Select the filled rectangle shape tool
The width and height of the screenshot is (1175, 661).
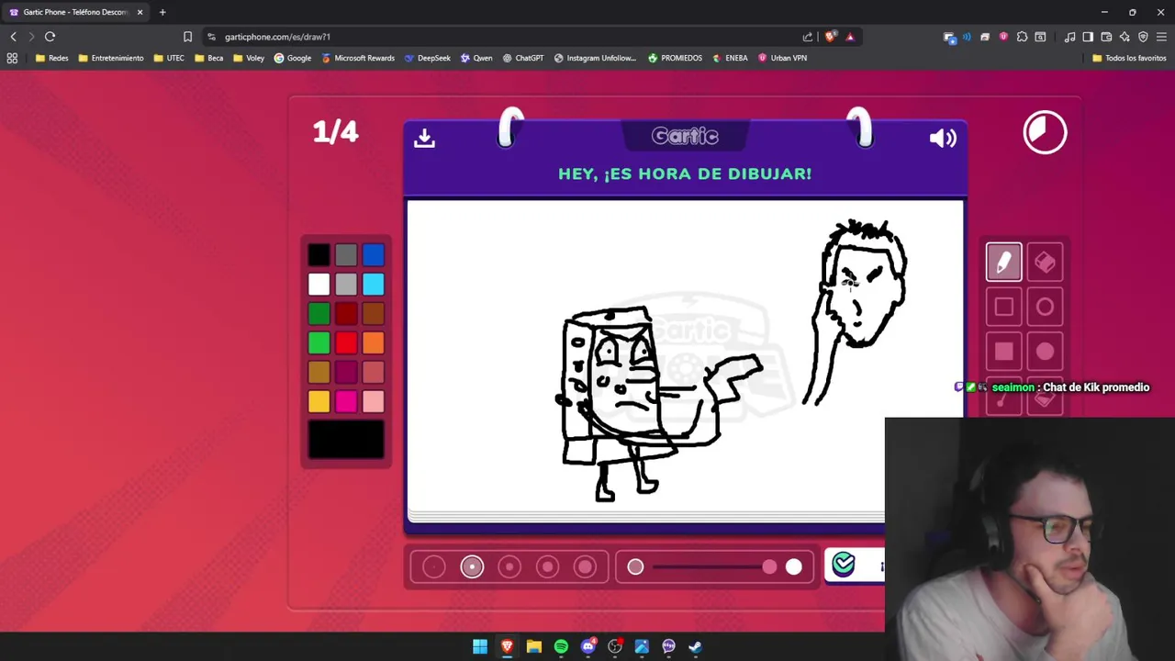tap(1004, 352)
